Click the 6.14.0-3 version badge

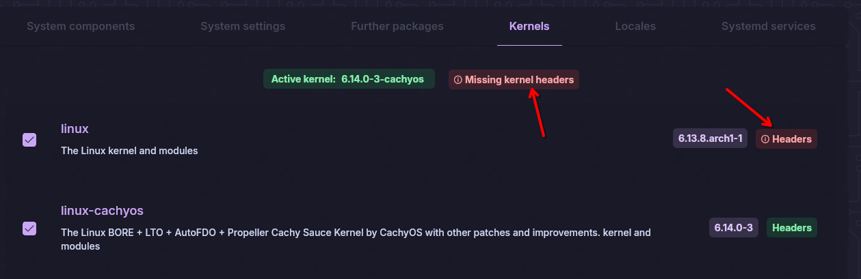tap(734, 228)
